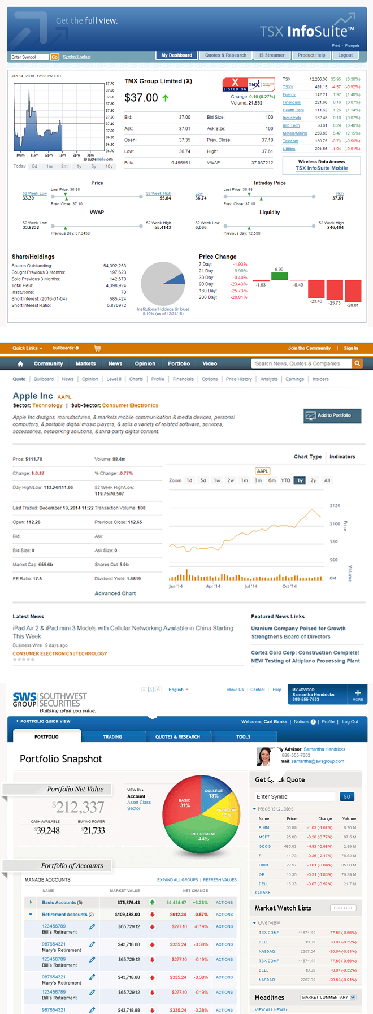This screenshot has height=1014, width=373.
Task: Select the 1y zoom range option
Action: (300, 480)
